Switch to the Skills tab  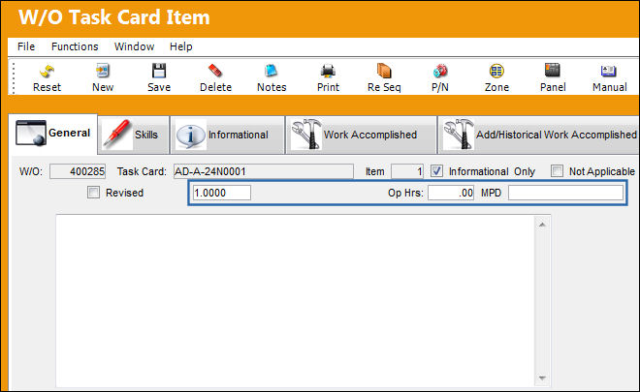134,135
